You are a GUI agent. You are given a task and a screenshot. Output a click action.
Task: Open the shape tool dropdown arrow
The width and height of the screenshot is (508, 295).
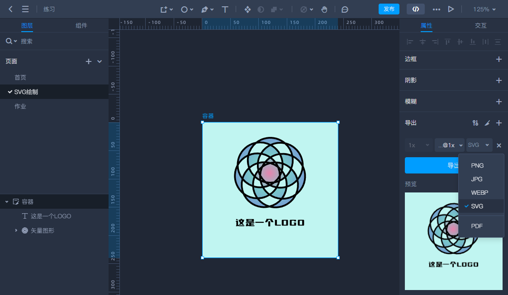pyautogui.click(x=191, y=9)
